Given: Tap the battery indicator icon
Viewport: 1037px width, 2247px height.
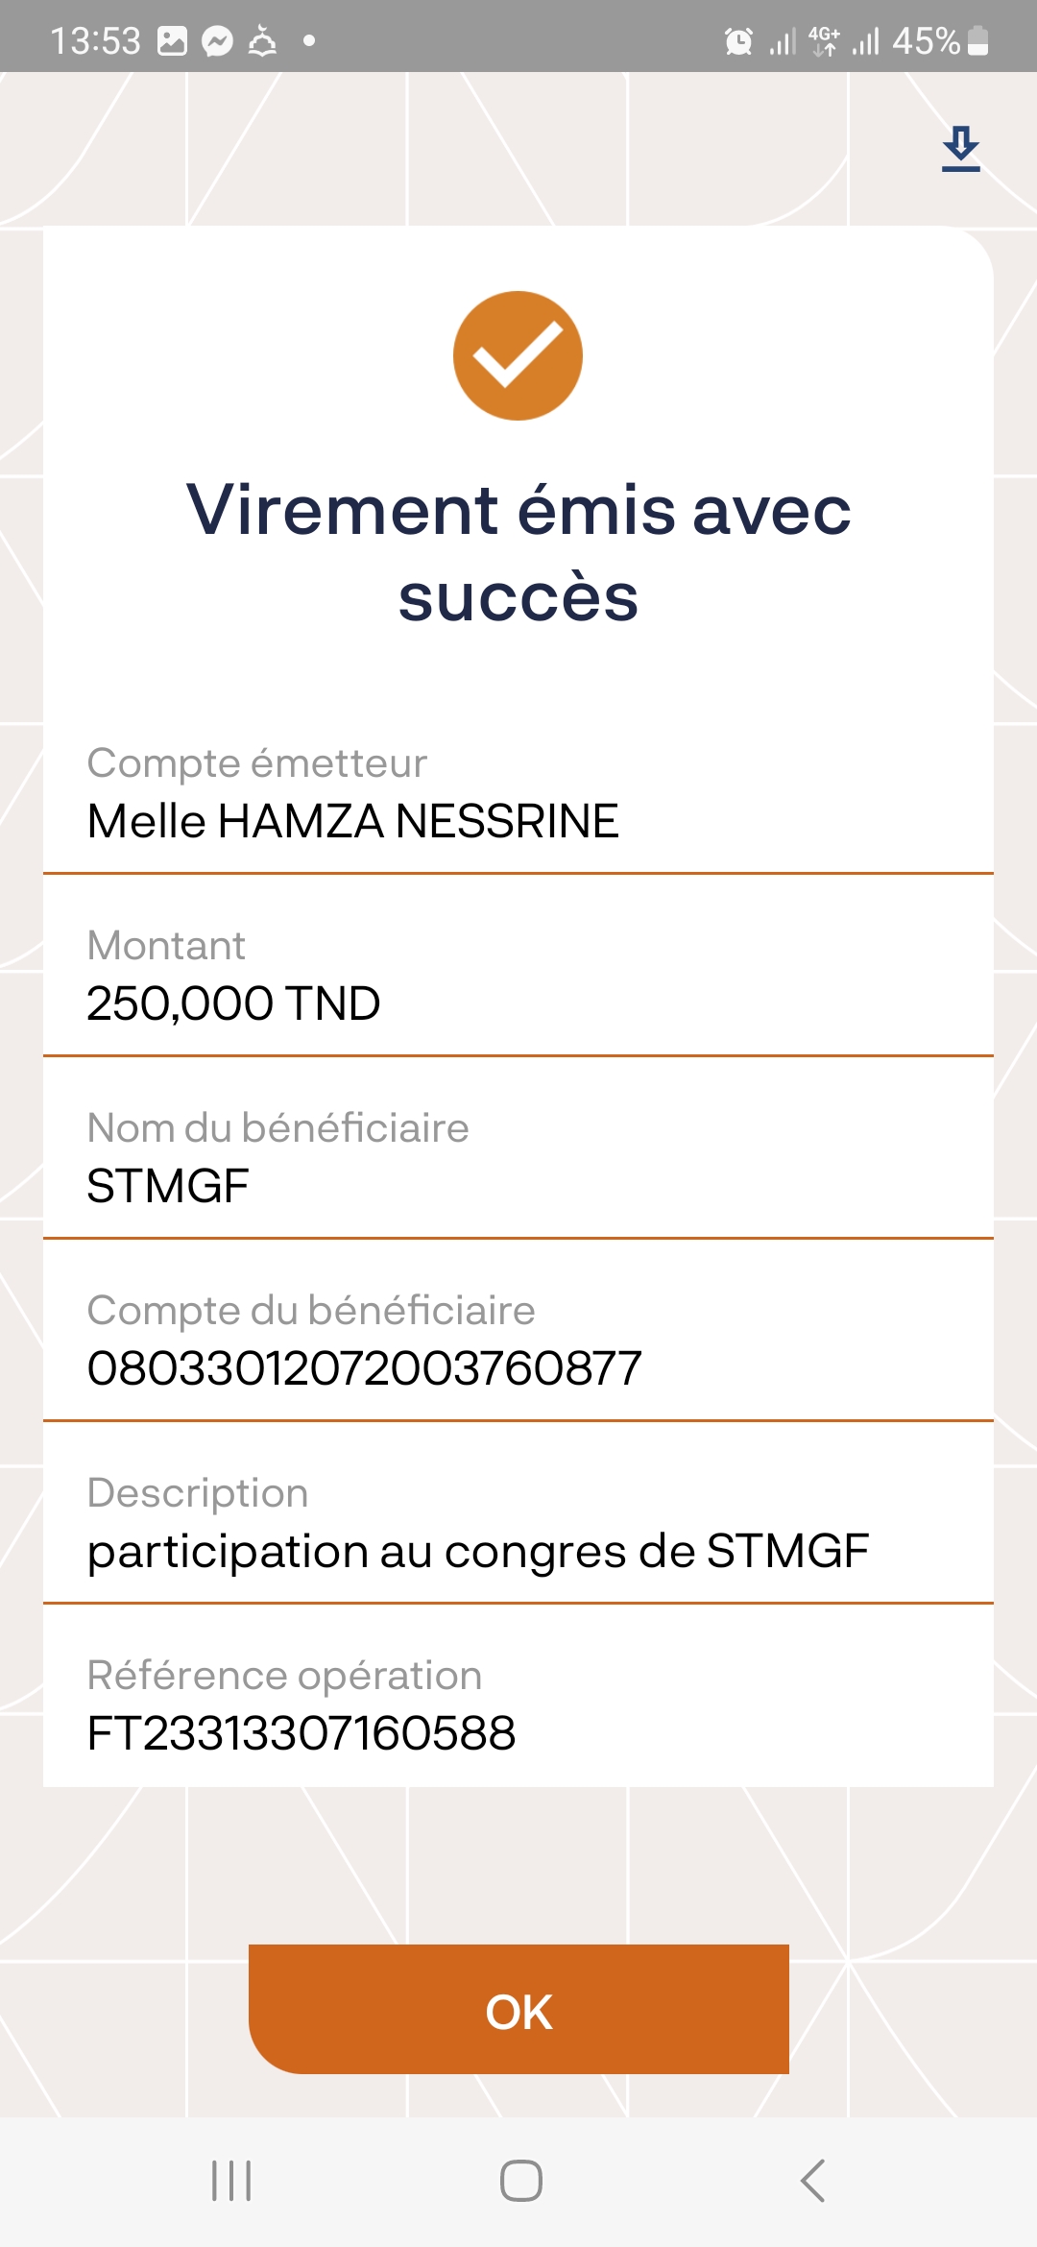Looking at the screenshot, I should tap(977, 41).
